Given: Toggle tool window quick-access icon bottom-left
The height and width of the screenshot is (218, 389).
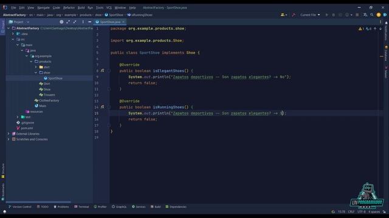Looking at the screenshot, I should click(x=4, y=211).
